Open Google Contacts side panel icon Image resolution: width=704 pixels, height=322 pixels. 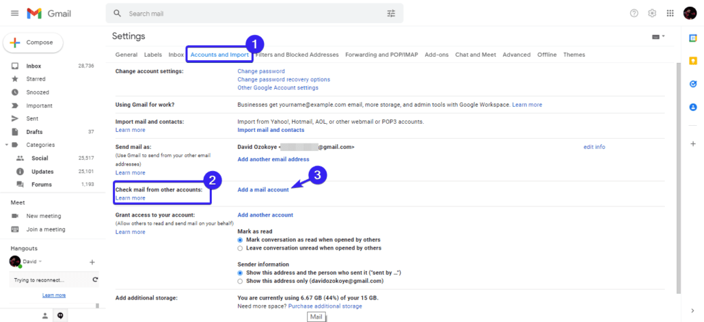tap(693, 107)
